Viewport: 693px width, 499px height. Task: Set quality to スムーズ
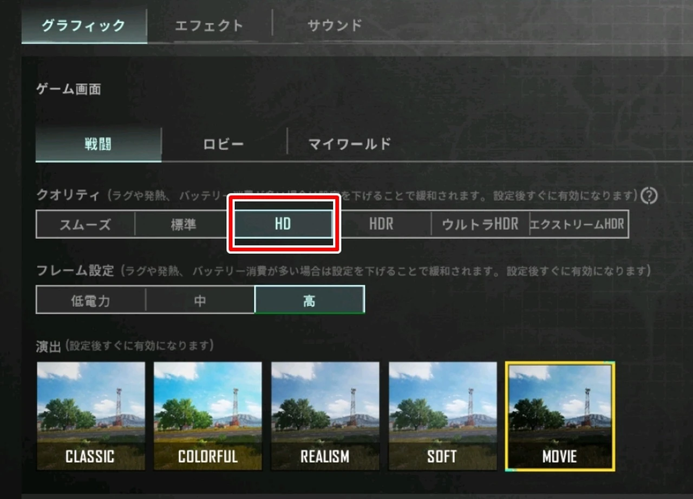click(86, 224)
